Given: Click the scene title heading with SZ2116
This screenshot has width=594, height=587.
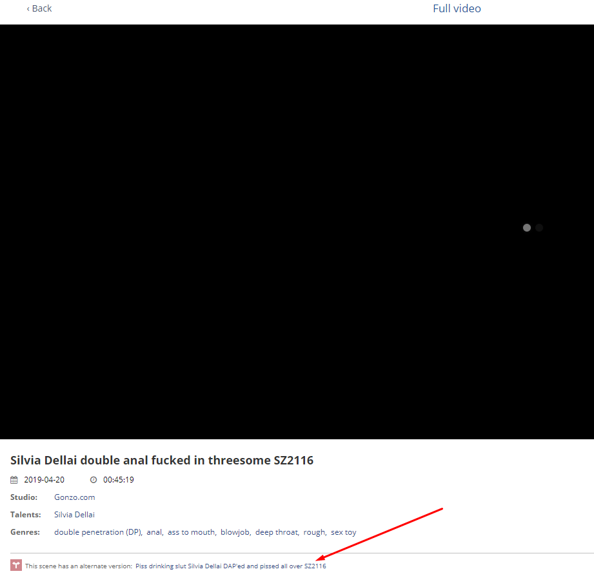Looking at the screenshot, I should coord(161,461).
